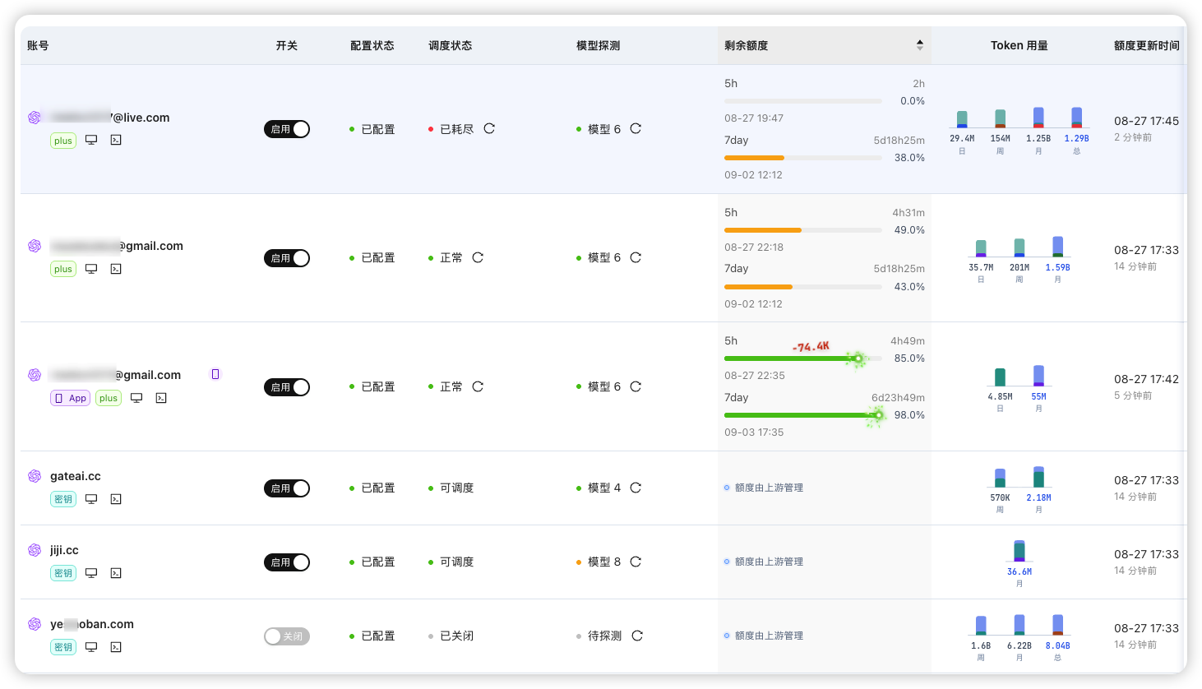Image resolution: width=1202 pixels, height=689 pixels.
Task: Click the purple phone icon next to second gmail account
Action: [x=215, y=374]
